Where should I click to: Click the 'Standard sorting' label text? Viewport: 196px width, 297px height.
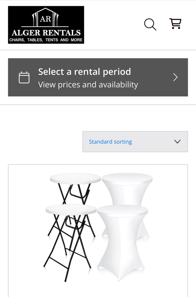click(x=110, y=142)
